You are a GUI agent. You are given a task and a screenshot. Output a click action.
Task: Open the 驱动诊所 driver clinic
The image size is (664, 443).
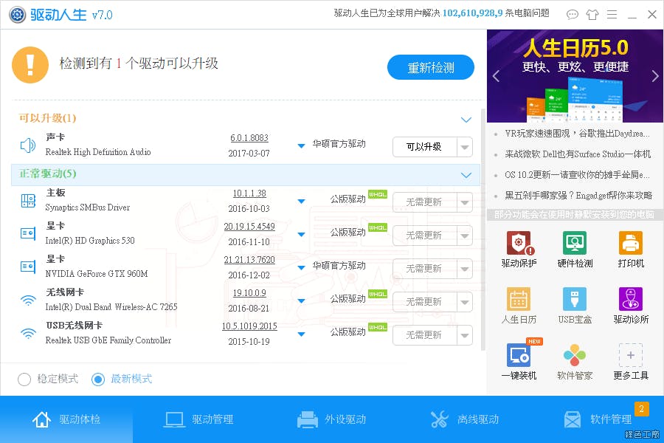click(x=630, y=305)
